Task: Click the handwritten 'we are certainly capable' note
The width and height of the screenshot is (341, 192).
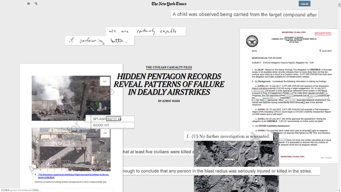Action: pyautogui.click(x=146, y=31)
